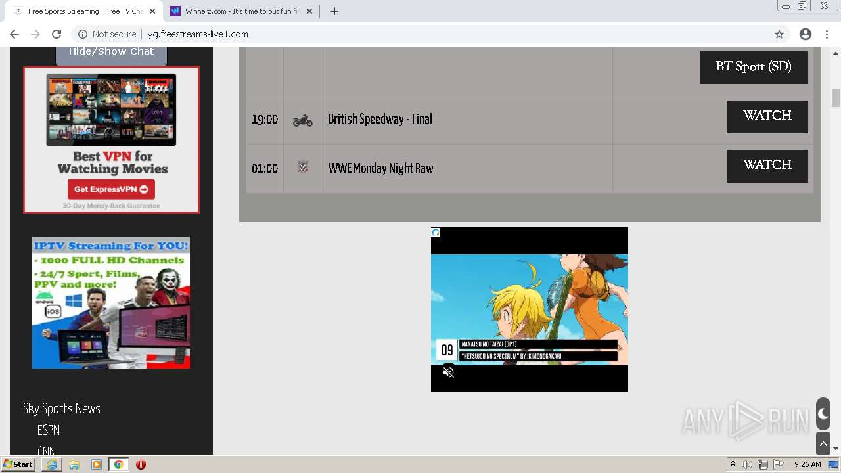Toggle chat with Hide/Show Chat button

tap(111, 51)
